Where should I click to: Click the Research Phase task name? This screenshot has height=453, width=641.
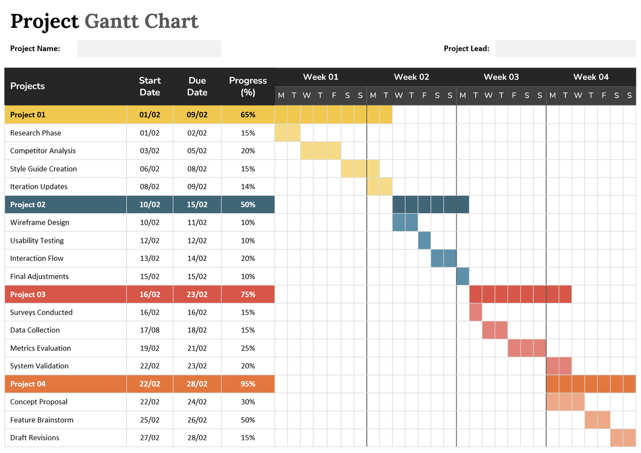tap(35, 133)
